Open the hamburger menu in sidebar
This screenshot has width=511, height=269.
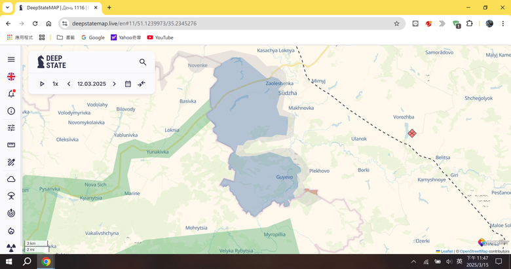coord(11,60)
